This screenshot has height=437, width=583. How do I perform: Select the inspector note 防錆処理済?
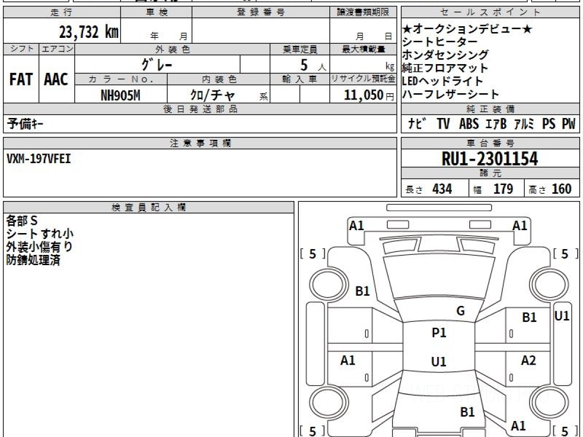click(33, 260)
